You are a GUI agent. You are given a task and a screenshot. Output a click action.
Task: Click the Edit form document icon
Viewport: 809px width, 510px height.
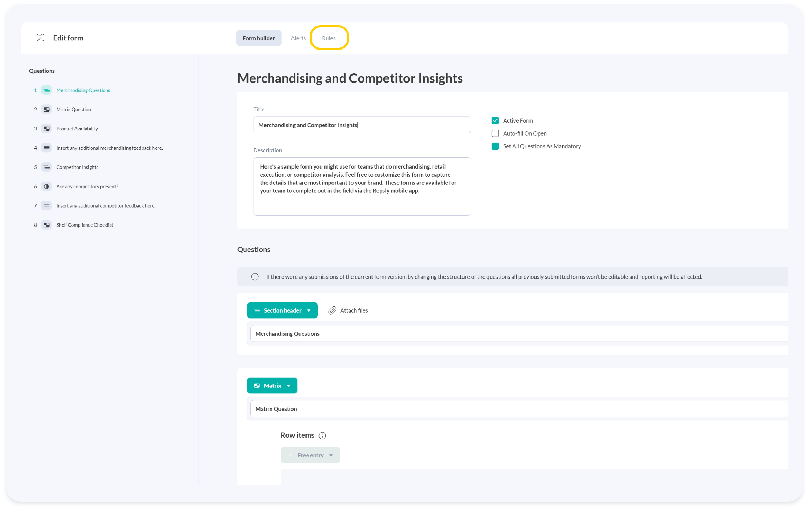(x=40, y=38)
